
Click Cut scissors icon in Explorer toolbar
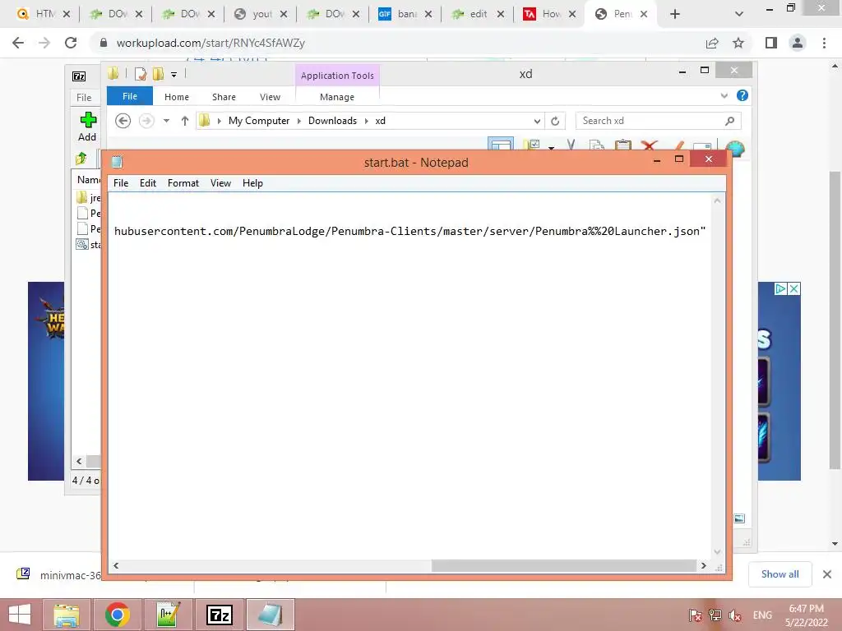pyautogui.click(x=571, y=145)
